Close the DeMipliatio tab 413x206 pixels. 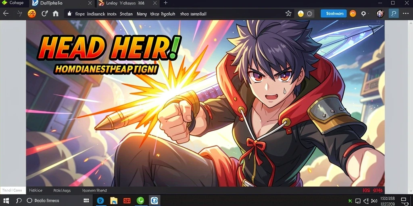(90, 3)
